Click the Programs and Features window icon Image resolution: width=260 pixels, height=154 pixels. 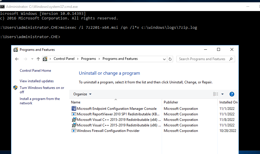click(x=16, y=50)
